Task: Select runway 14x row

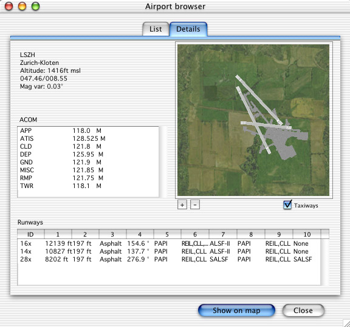Action: point(169,251)
